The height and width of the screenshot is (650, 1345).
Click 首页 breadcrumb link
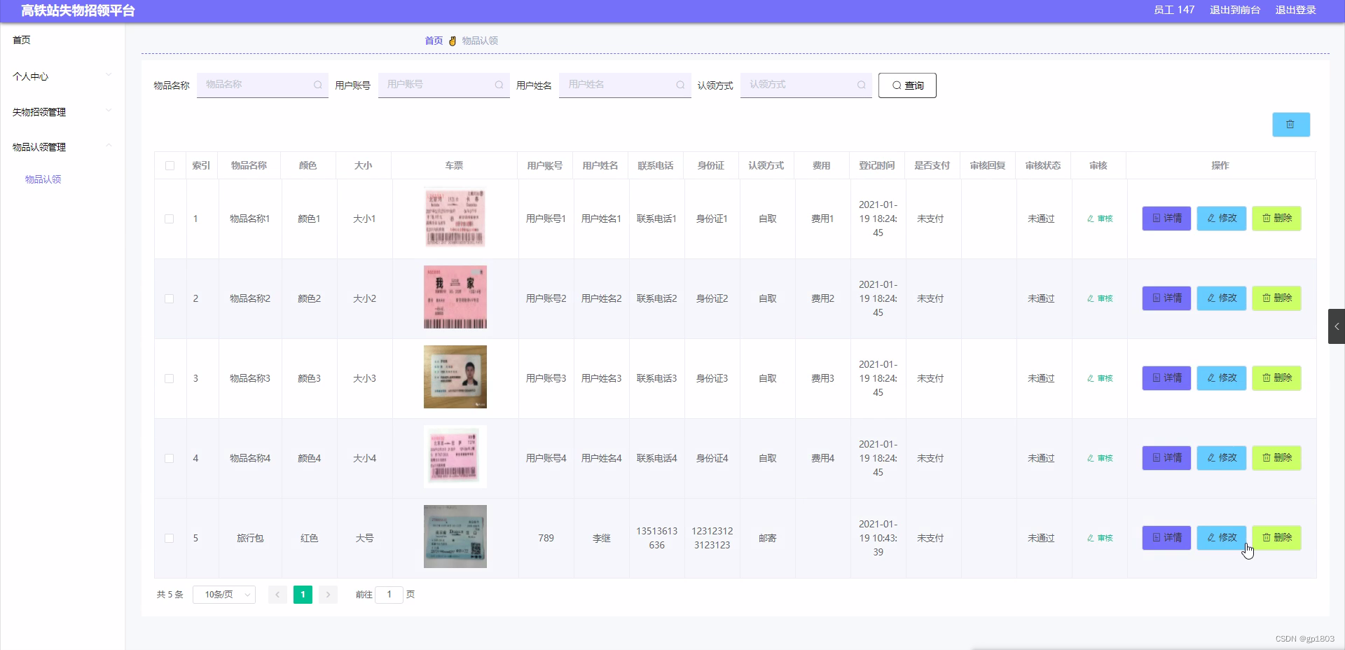point(434,41)
